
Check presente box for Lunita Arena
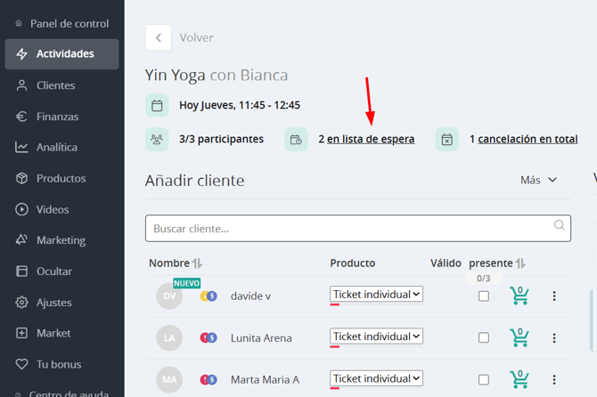(x=484, y=337)
